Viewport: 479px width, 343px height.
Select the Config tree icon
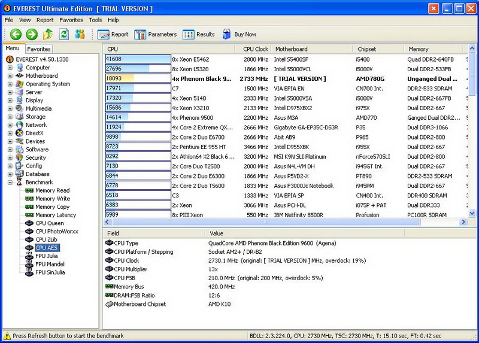coord(20,166)
